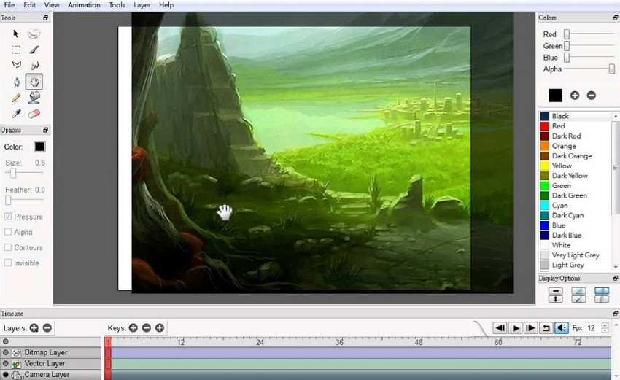
Task: Open the Tools menu
Action: click(117, 5)
